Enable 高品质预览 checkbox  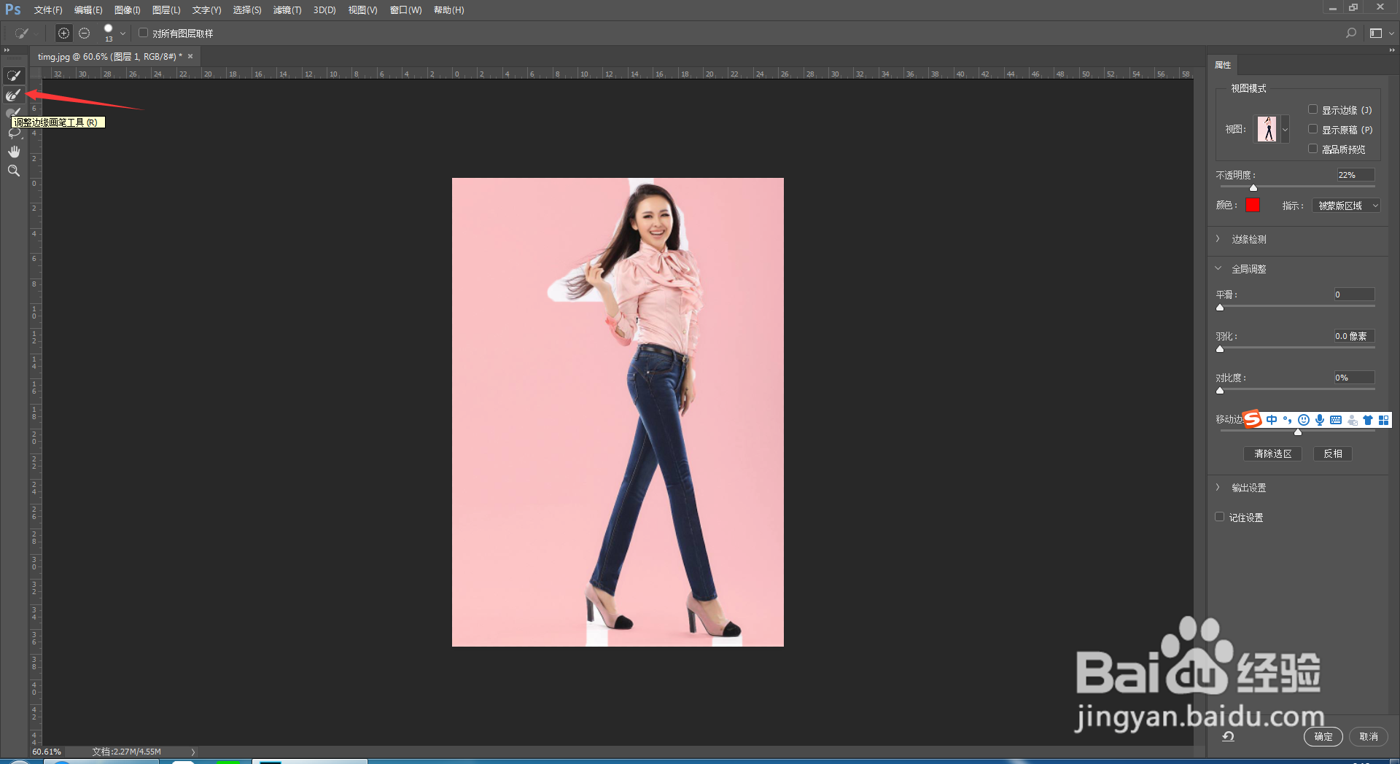[1313, 149]
